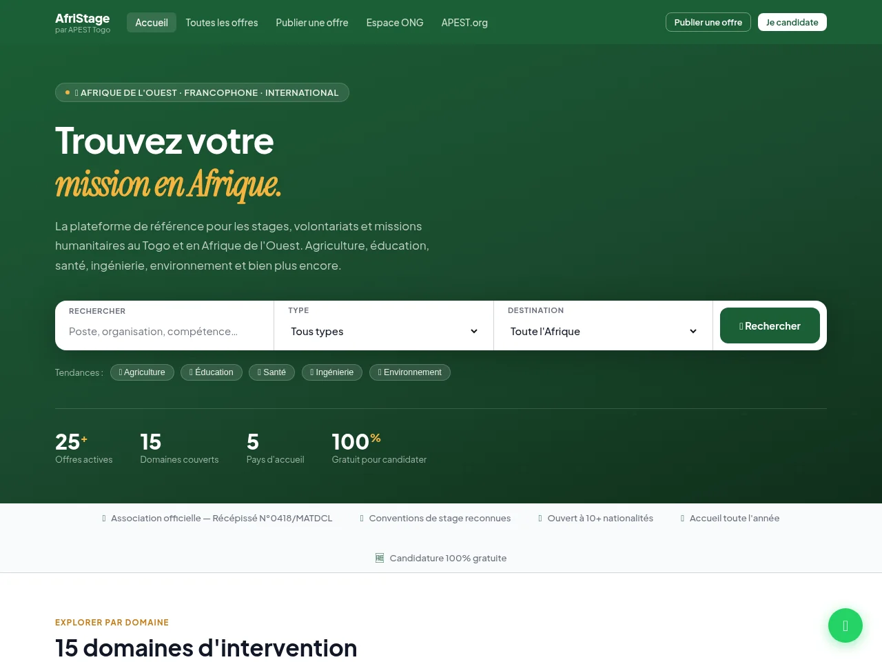Open Toutes les offres in navigation
Image resolution: width=882 pixels, height=662 pixels.
coord(222,22)
